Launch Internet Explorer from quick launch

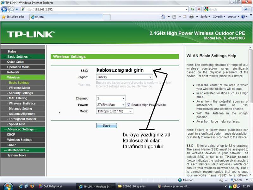pyautogui.click(x=21, y=186)
